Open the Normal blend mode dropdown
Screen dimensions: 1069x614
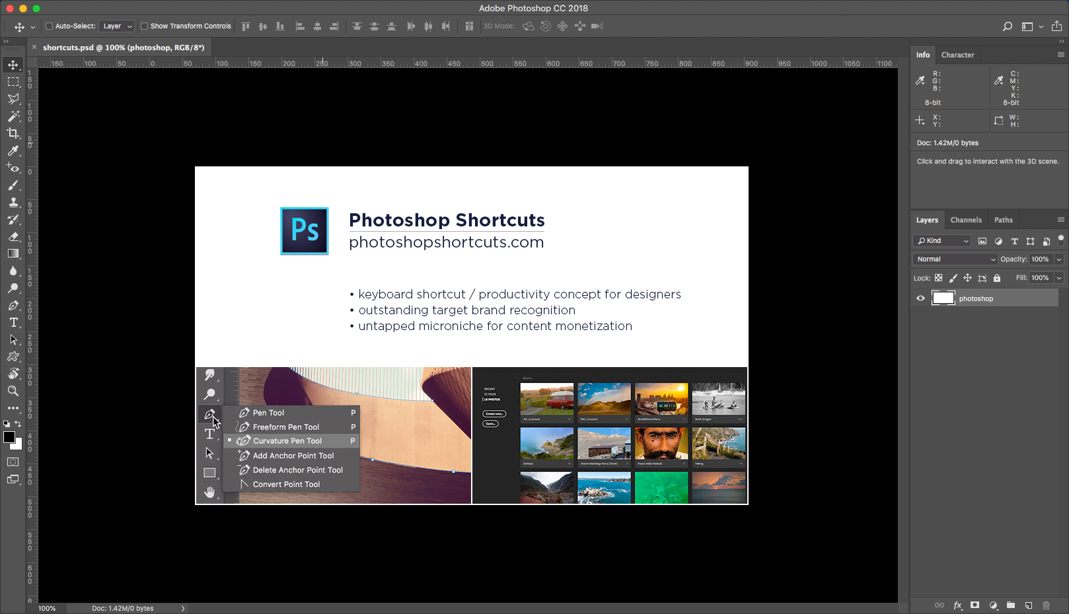(x=955, y=259)
